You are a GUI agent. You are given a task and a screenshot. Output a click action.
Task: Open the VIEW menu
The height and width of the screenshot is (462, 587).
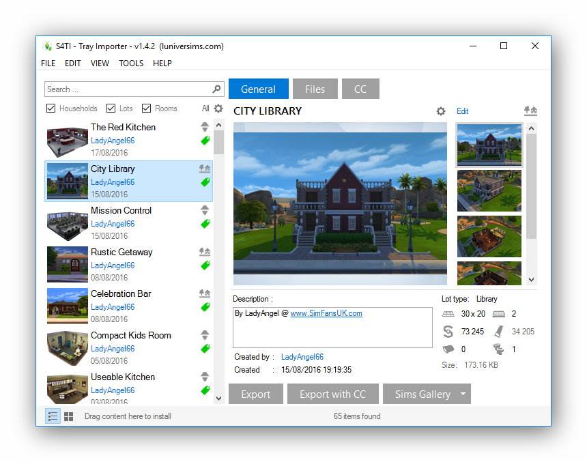click(x=100, y=63)
